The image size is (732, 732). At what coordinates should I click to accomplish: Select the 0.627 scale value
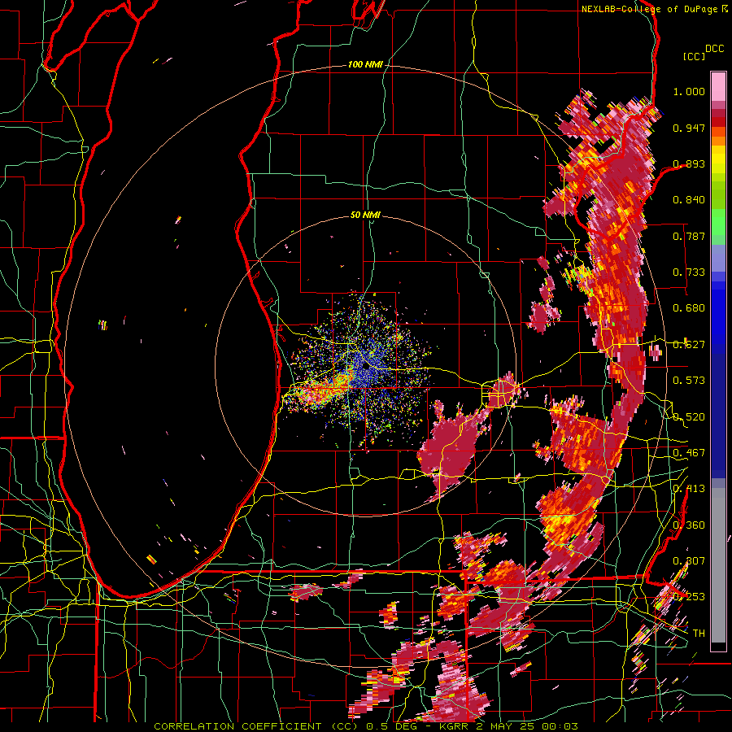tap(689, 345)
